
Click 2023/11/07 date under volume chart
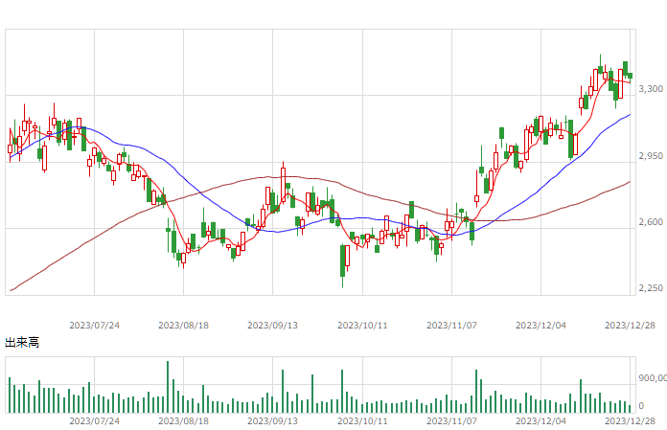[451, 421]
